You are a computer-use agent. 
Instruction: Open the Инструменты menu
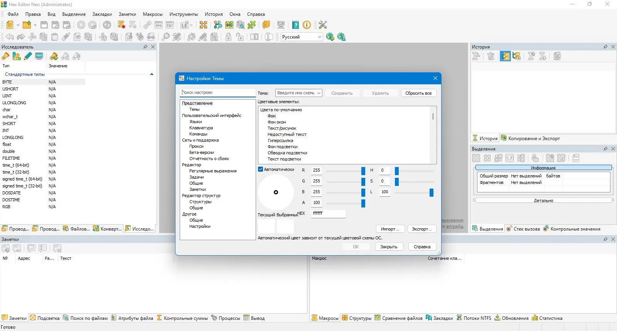click(184, 14)
